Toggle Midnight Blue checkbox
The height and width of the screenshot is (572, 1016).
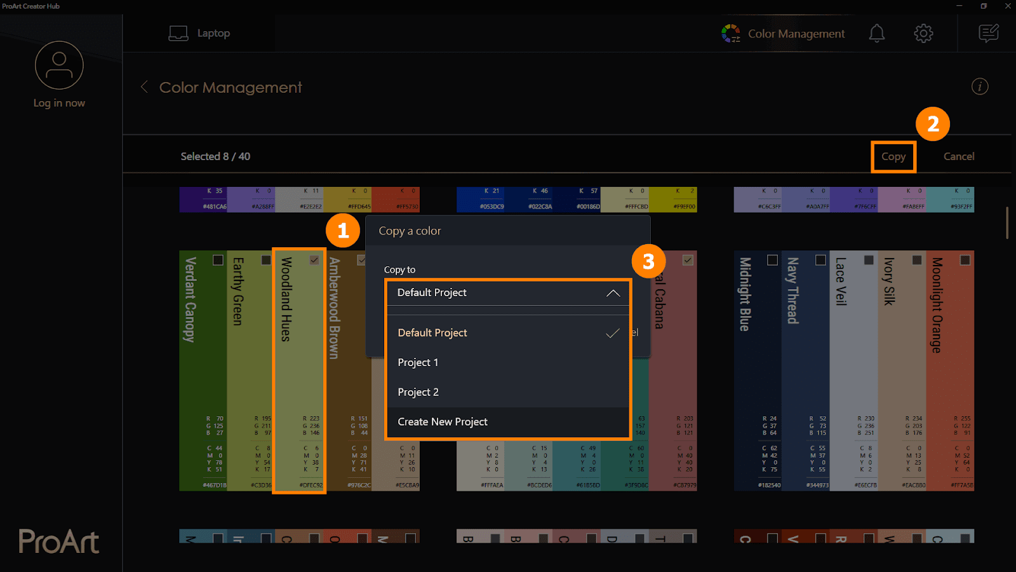pos(772,260)
